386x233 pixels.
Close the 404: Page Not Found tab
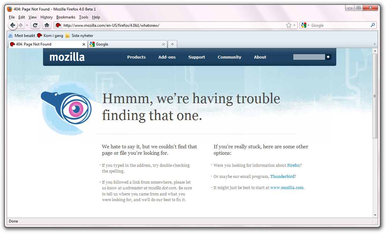pos(84,44)
